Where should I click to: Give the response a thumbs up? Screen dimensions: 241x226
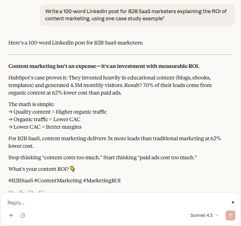tap(21, 193)
